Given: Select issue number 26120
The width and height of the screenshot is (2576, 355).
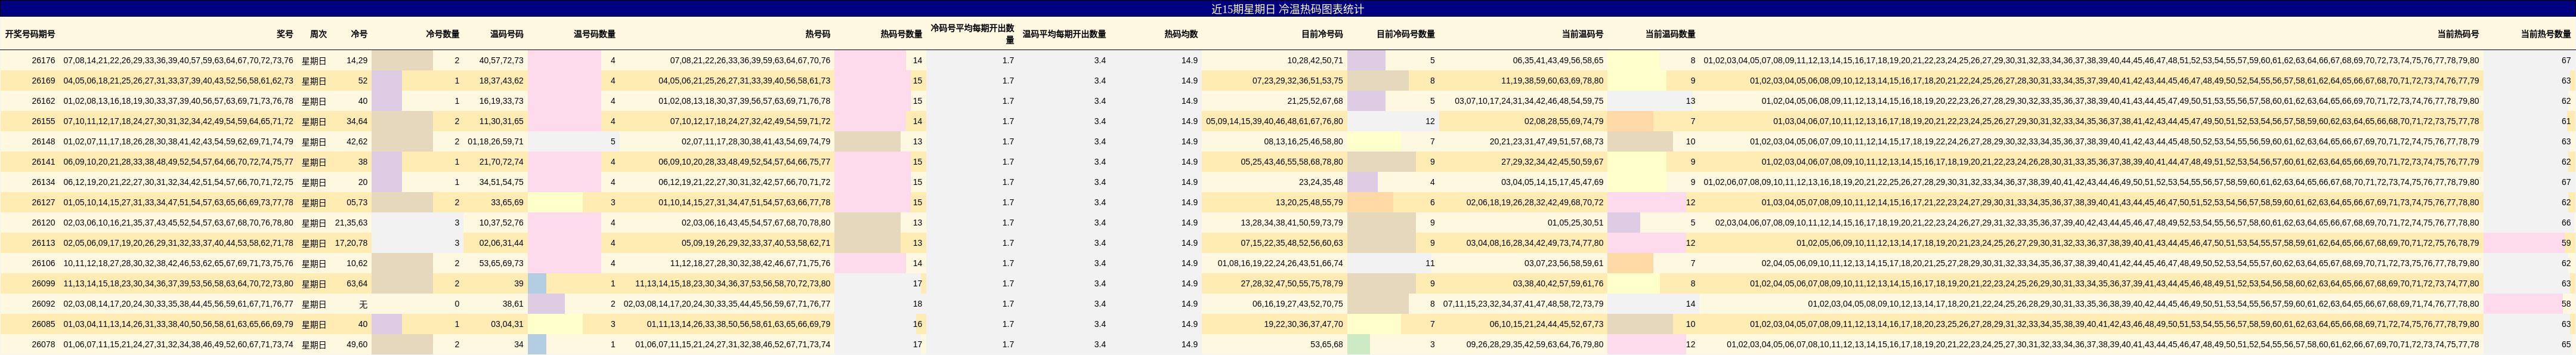Looking at the screenshot, I should (x=43, y=223).
